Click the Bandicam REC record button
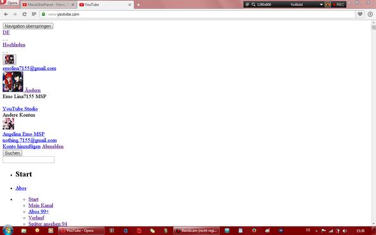This screenshot has width=376, height=235. tap(338, 4)
